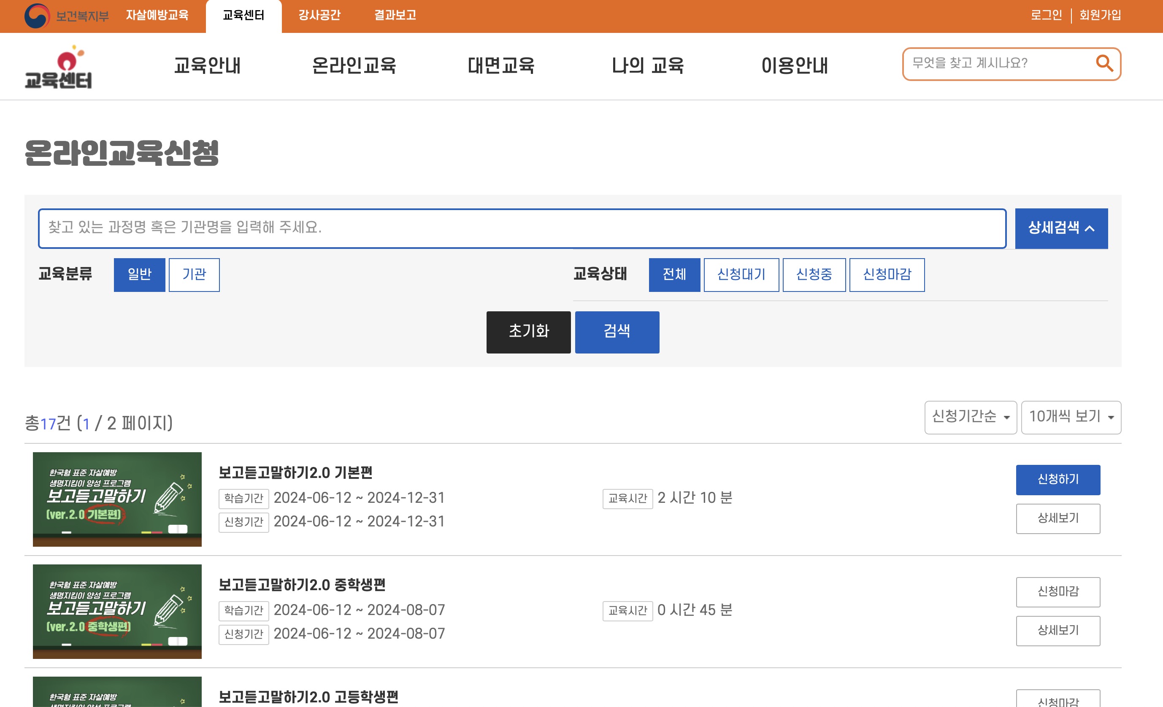Image resolution: width=1163 pixels, height=707 pixels.
Task: Open the 나의 교육 menu
Action: click(648, 66)
